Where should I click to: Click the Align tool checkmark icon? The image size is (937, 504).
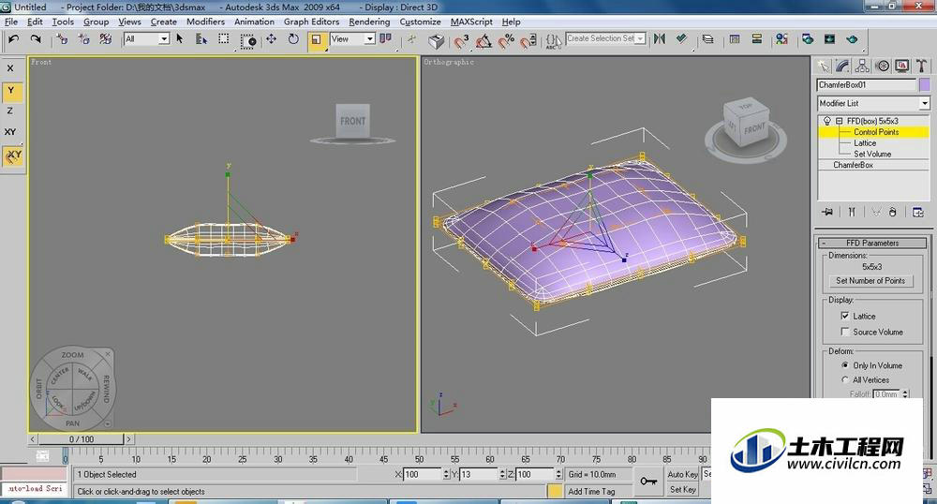(x=681, y=39)
